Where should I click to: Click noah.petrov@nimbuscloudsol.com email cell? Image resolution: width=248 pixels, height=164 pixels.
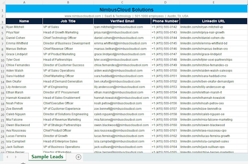[x=122, y=104]
